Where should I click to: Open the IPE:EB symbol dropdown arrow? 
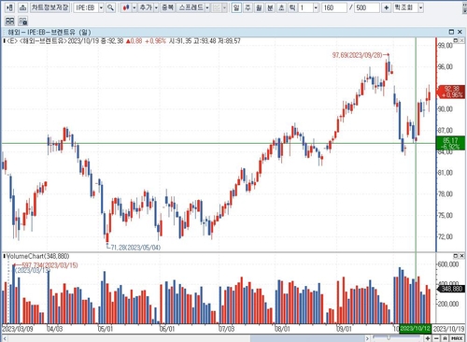coord(101,7)
